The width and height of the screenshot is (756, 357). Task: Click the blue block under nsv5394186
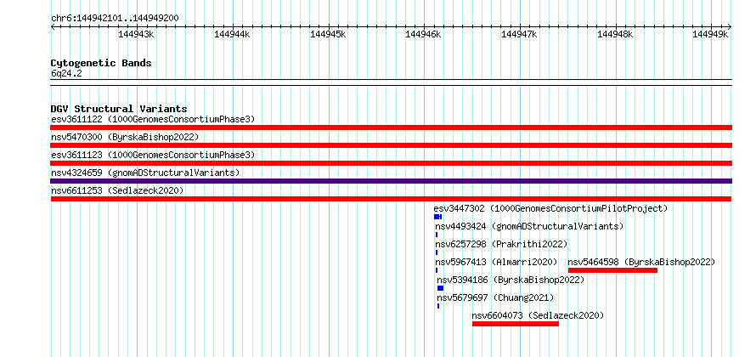point(440,288)
